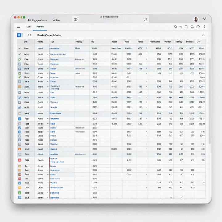This screenshot has height=222, width=222.
Task: Click the address bar title text
Action: [111, 17]
